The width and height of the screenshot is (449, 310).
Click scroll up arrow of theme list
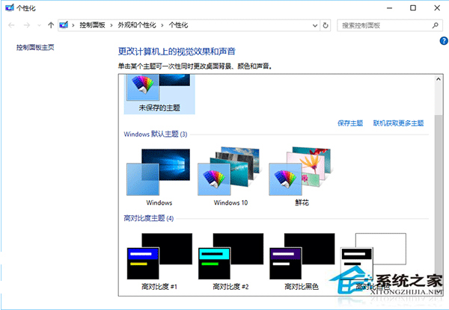coord(439,79)
